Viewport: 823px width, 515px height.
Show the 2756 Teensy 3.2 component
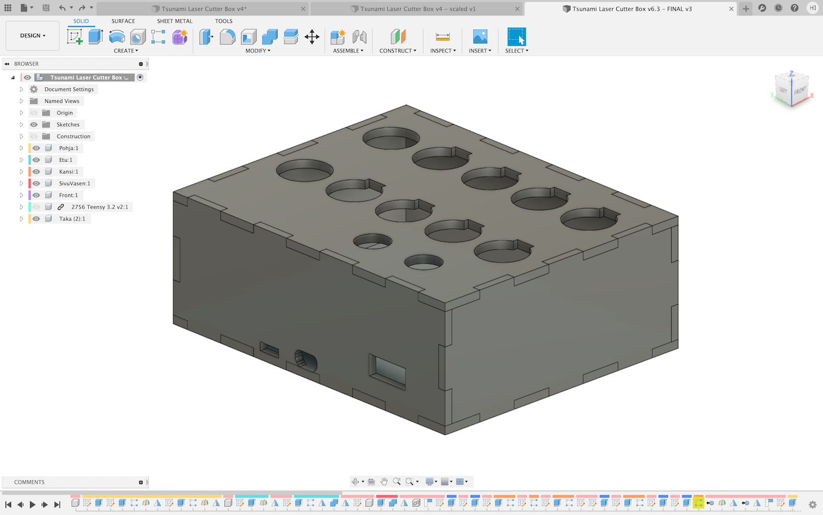[36, 207]
